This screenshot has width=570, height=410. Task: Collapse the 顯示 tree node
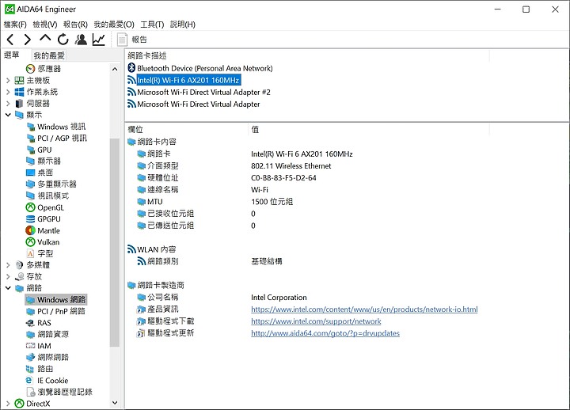(x=8, y=115)
